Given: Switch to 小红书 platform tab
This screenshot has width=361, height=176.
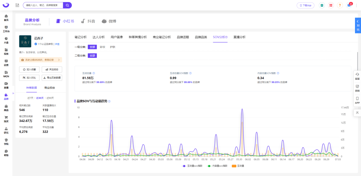Looking at the screenshot, I should coord(66,21).
